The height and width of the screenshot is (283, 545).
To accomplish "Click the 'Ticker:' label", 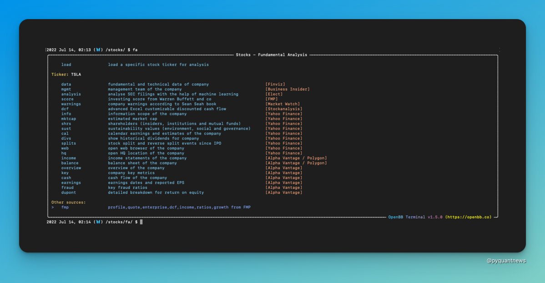I will click(60, 75).
